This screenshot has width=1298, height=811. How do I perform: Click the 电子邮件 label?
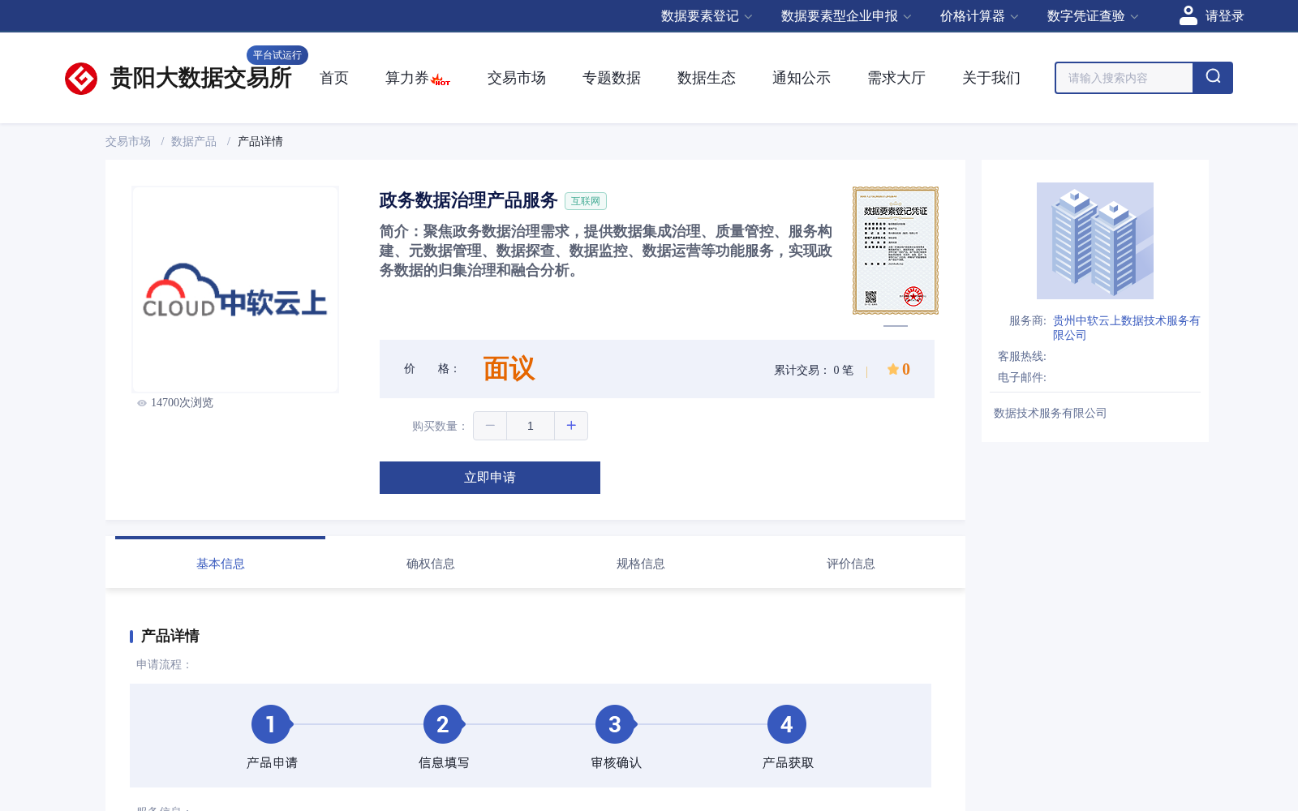click(1021, 378)
